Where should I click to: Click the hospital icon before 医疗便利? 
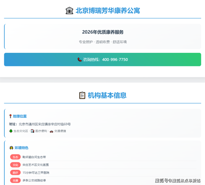pyautogui.click(x=32, y=131)
